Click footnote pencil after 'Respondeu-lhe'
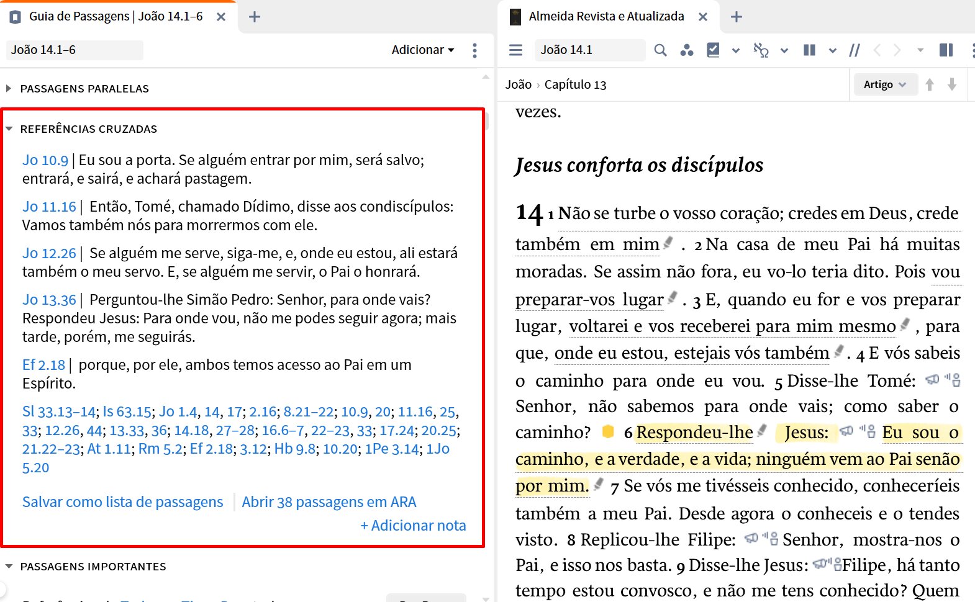The height and width of the screenshot is (602, 975). (762, 430)
